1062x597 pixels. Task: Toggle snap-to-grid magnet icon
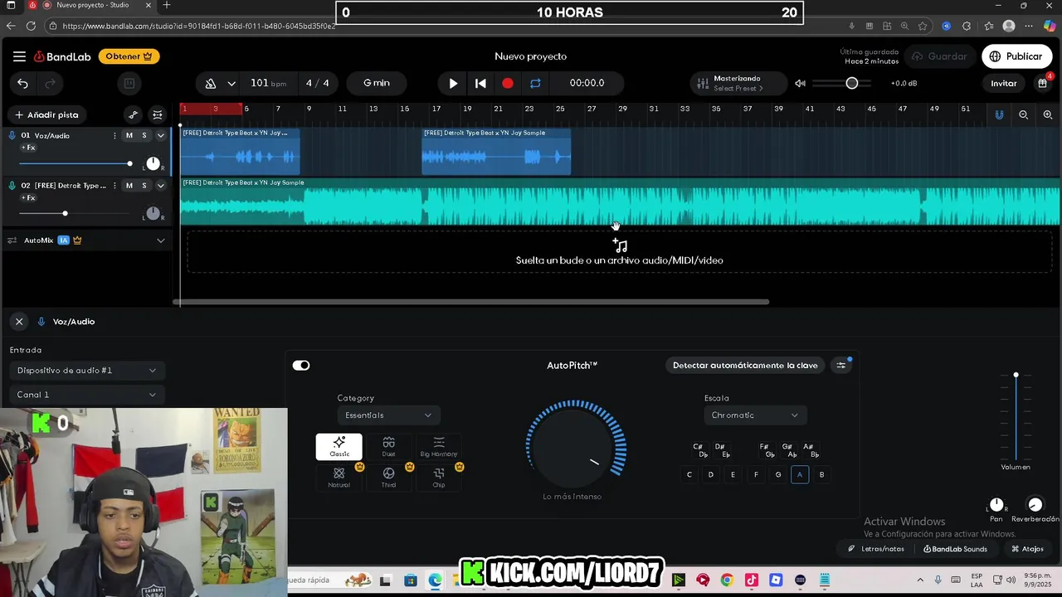pyautogui.click(x=999, y=114)
